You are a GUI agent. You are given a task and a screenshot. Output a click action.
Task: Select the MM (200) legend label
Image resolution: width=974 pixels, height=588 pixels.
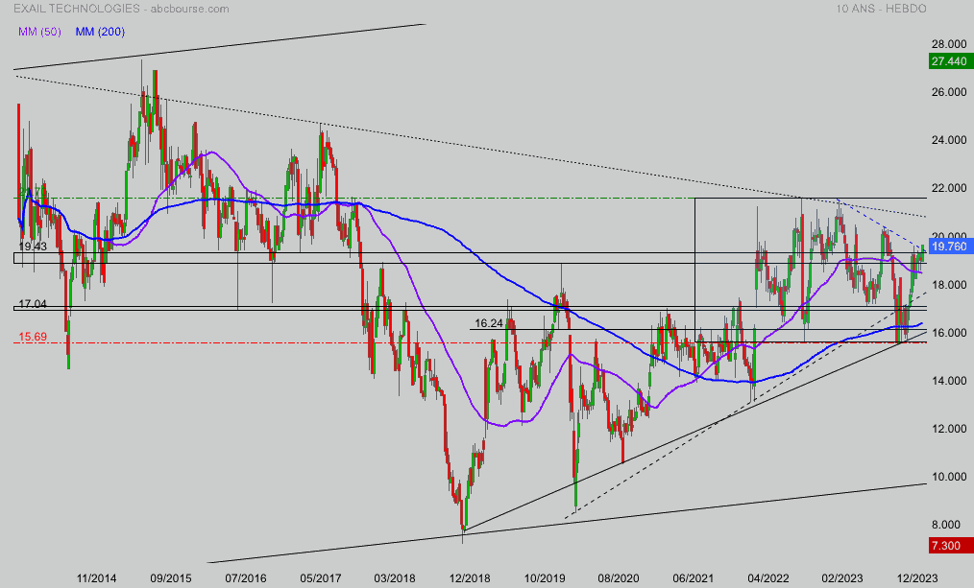click(100, 31)
